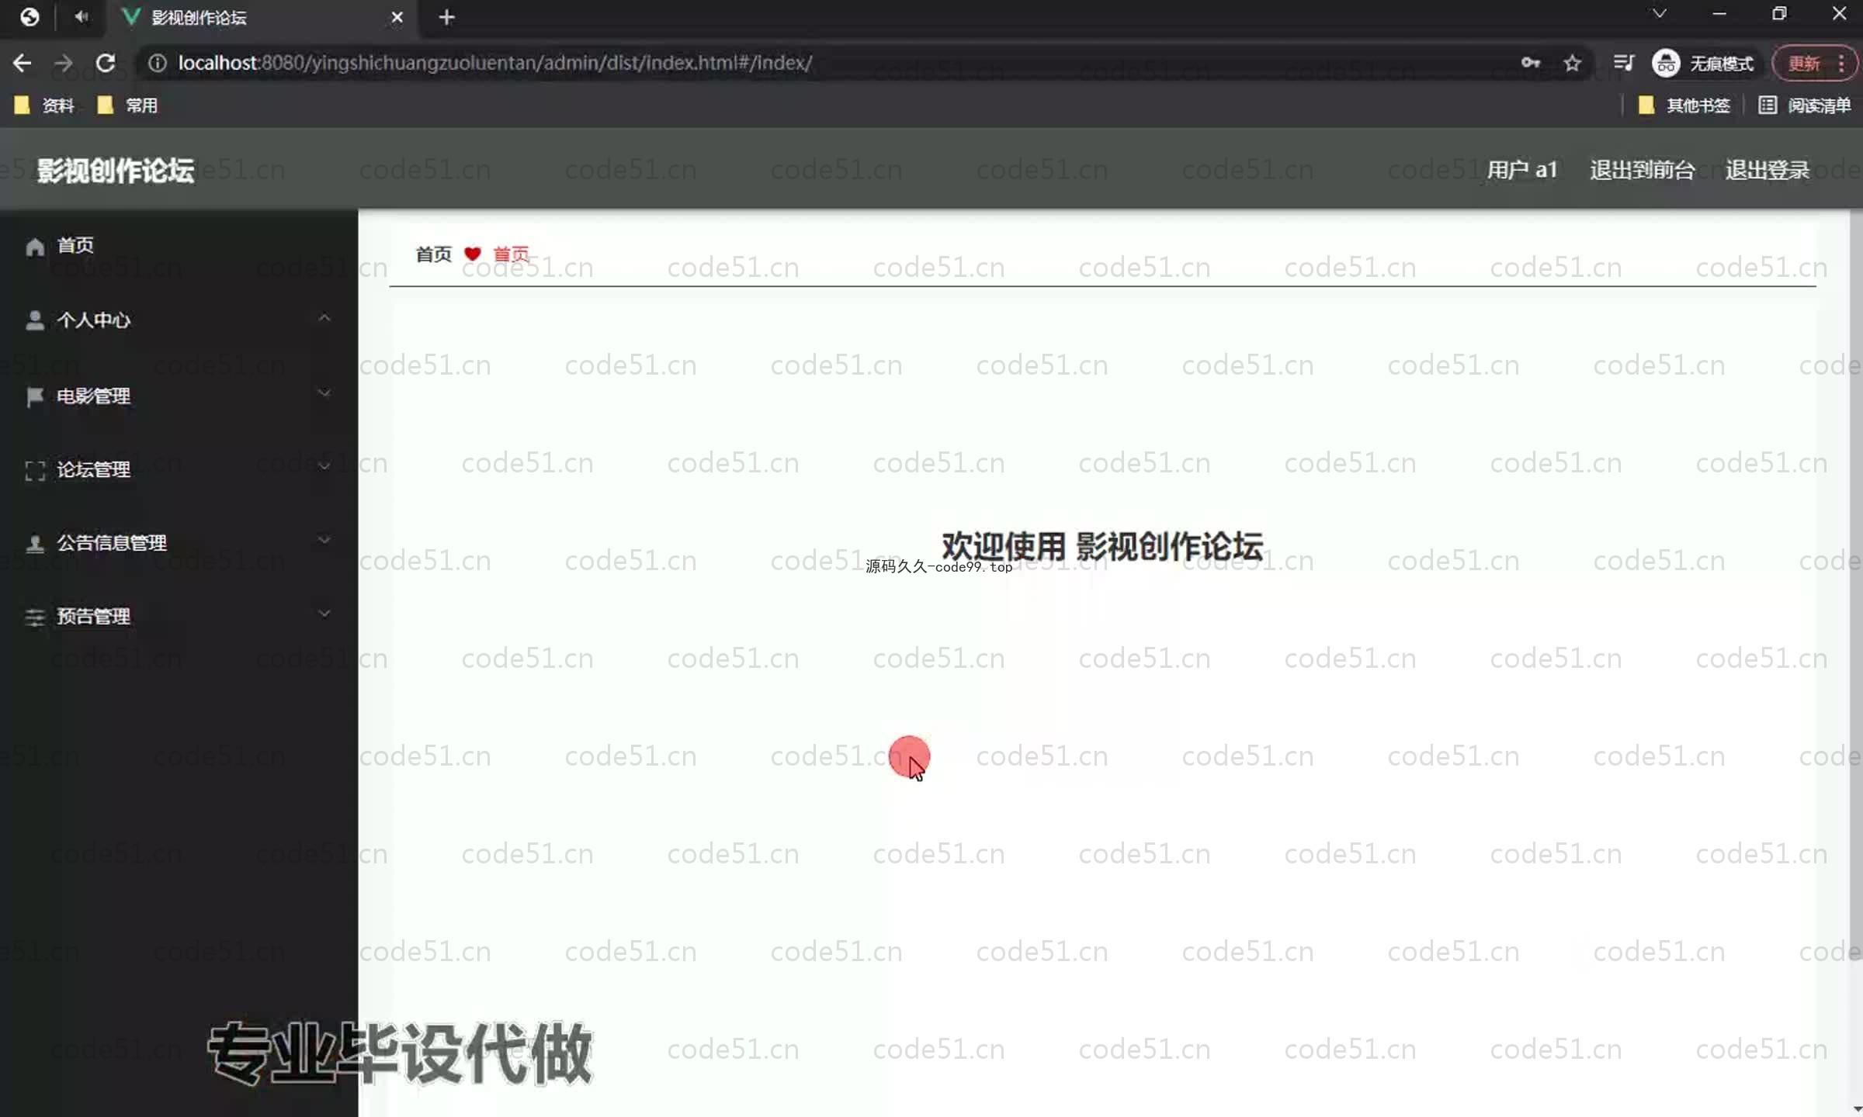Click the red 首页 breadcrumb

coord(511,254)
